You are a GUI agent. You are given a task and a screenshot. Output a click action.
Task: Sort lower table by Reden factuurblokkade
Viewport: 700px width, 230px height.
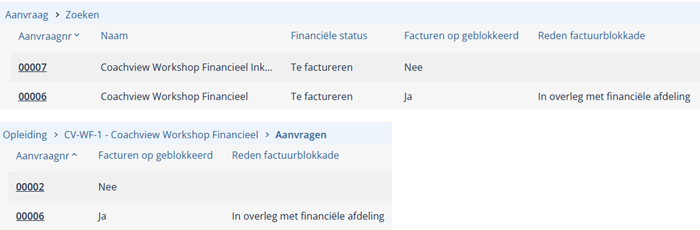coord(285,155)
